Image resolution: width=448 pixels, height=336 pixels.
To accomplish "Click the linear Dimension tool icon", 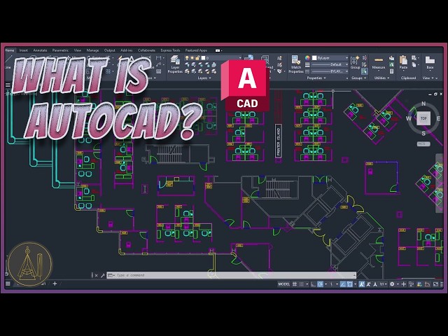I will click(x=159, y=58).
